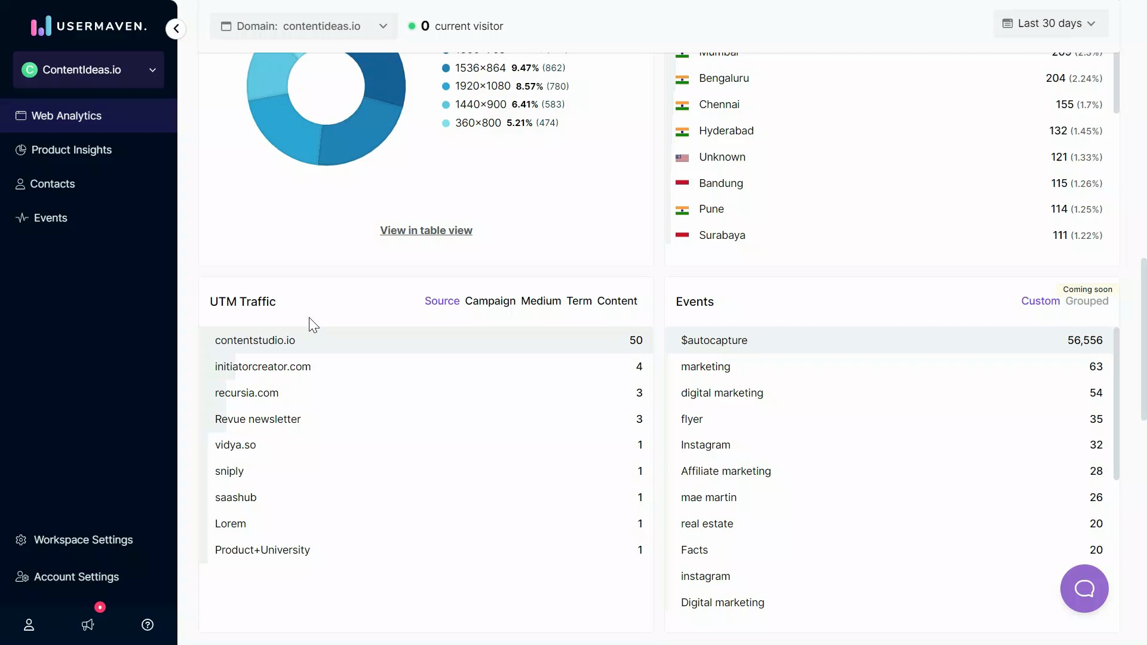The image size is (1147, 645).
Task: Click the announcements megaphone icon
Action: point(88,625)
